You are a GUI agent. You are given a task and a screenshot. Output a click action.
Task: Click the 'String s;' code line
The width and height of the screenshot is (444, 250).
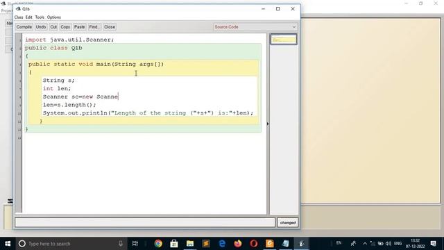pyautogui.click(x=58, y=81)
